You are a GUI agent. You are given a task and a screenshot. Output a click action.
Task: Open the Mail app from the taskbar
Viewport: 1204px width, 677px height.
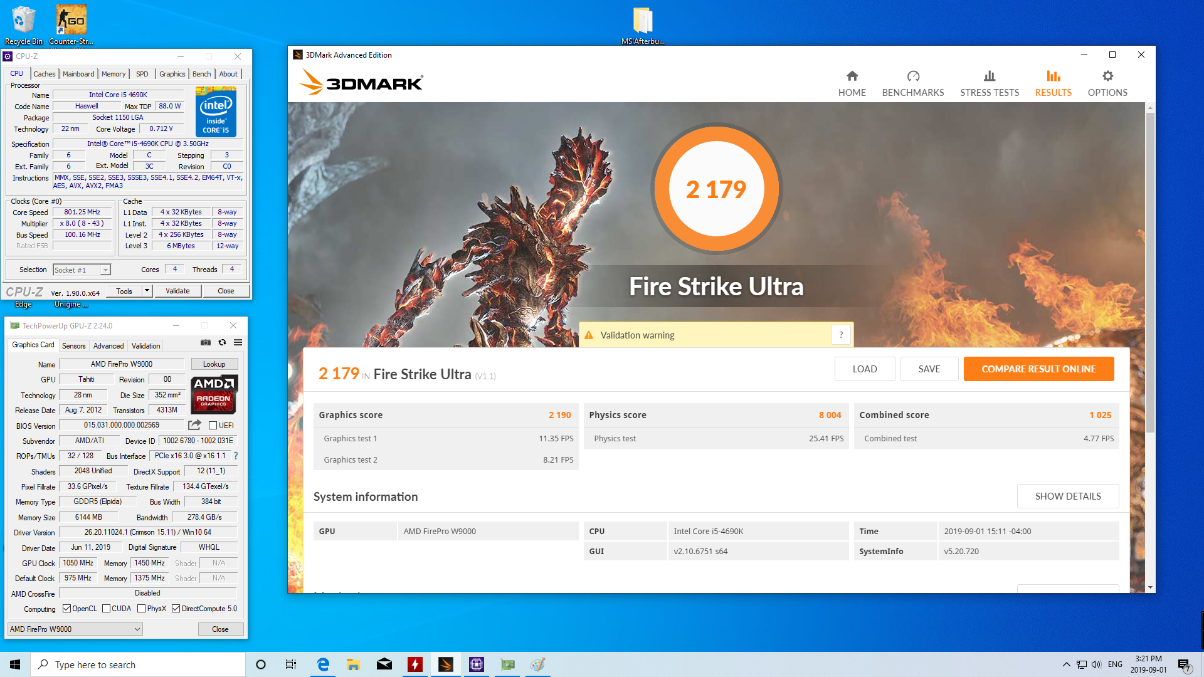pos(384,664)
